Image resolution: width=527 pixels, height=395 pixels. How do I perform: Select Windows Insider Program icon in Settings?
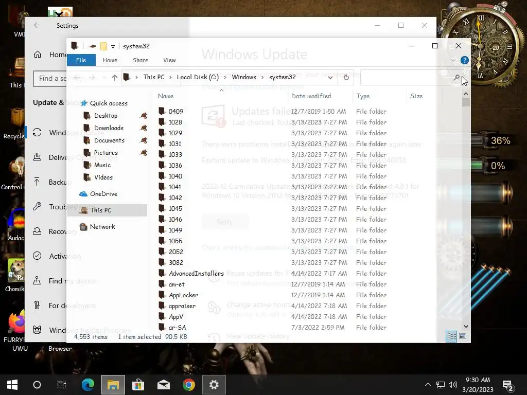[x=37, y=330]
